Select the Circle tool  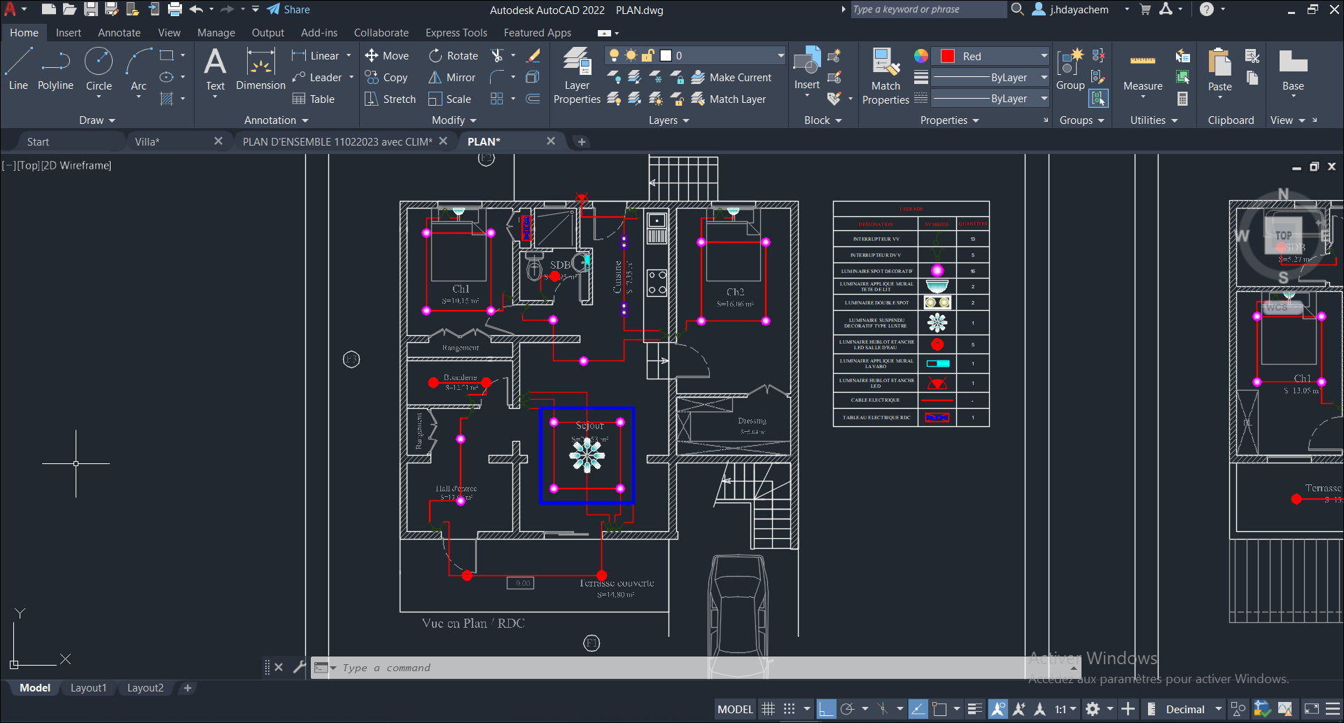[99, 69]
